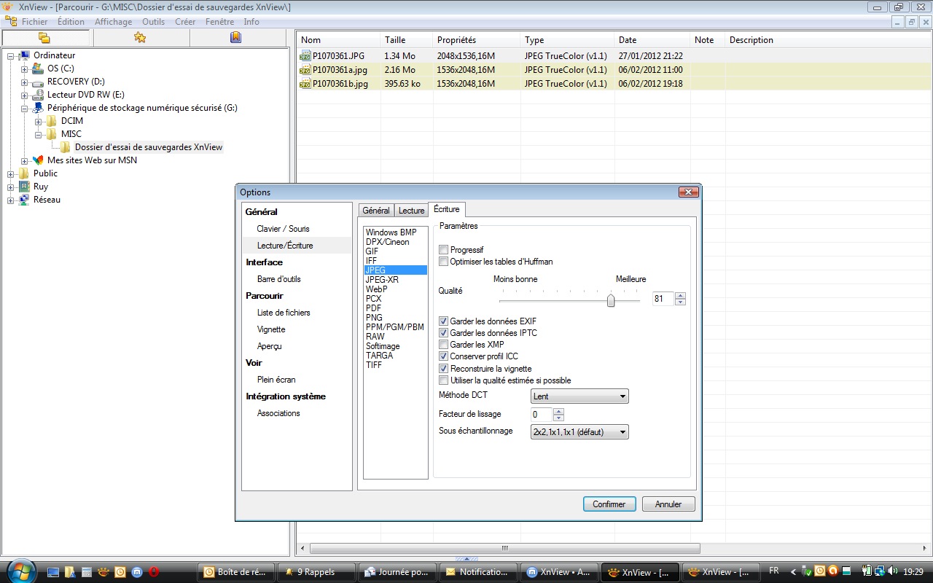Launch Opera from quick launch bar

coord(154,572)
